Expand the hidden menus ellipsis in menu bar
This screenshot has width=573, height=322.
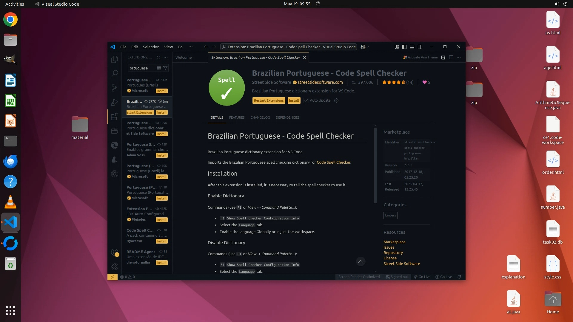190,47
